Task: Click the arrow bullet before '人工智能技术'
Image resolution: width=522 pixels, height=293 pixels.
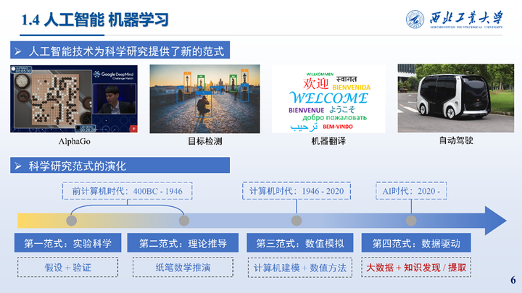Action: pos(18,51)
